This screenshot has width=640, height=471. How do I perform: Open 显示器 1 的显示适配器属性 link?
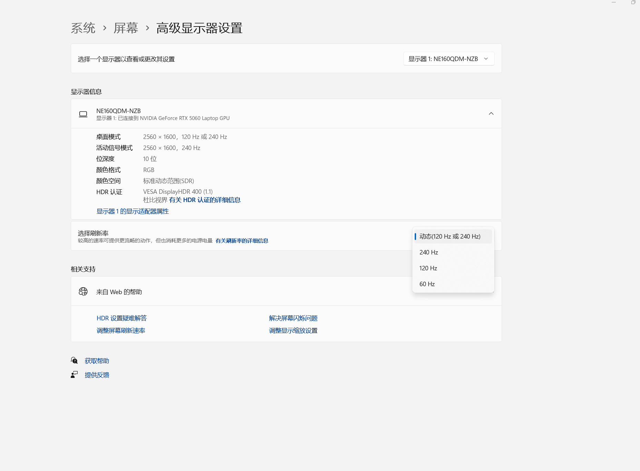pyautogui.click(x=132, y=211)
